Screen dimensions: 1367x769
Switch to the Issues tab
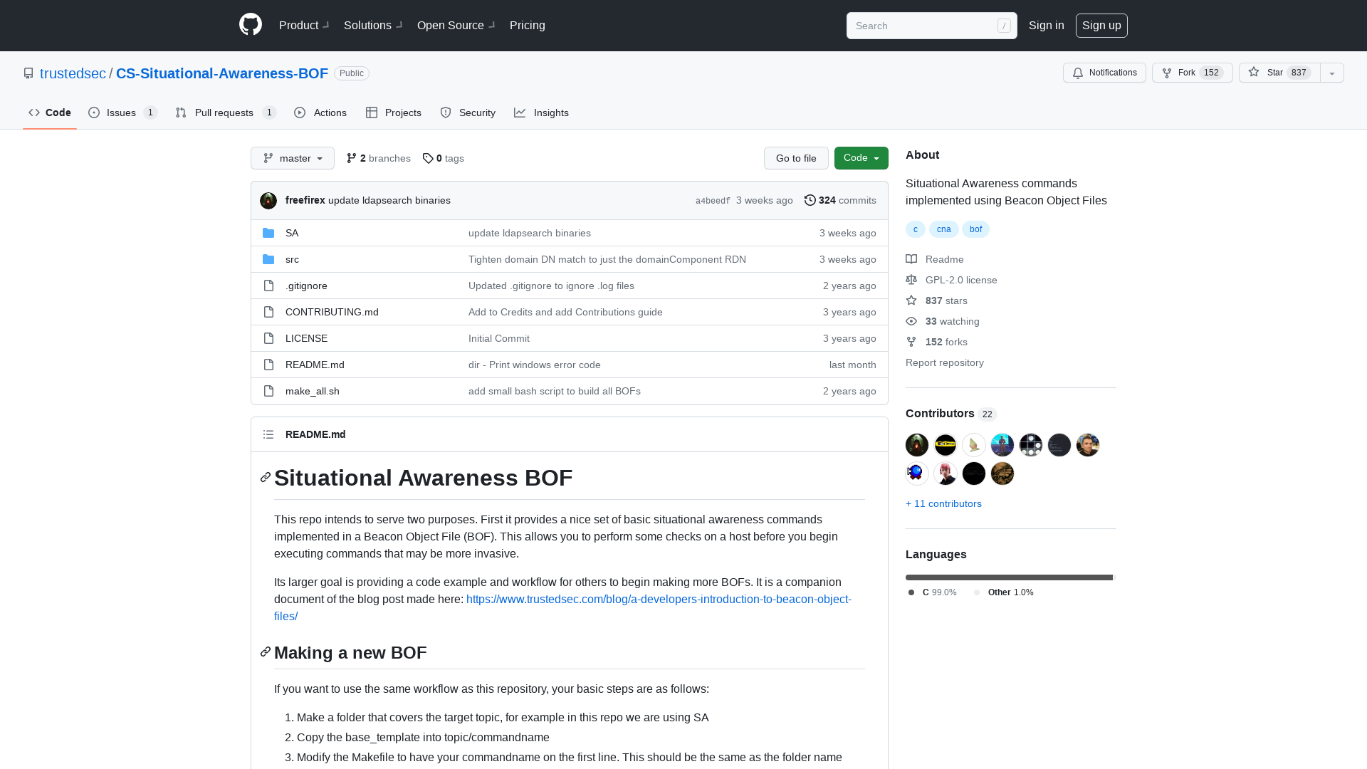point(122,113)
